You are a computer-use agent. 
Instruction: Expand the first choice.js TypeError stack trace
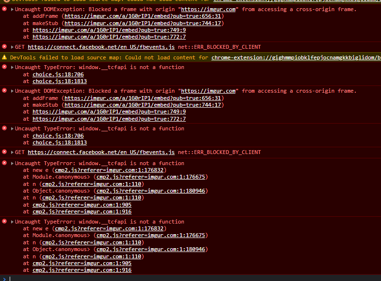[x=12, y=67]
